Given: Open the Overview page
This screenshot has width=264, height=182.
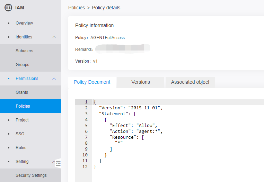Looking at the screenshot, I should [x=24, y=23].
